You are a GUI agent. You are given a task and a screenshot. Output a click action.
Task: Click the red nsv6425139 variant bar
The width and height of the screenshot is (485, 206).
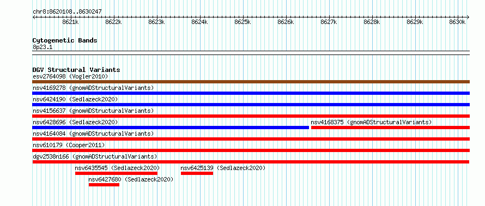tap(197, 173)
